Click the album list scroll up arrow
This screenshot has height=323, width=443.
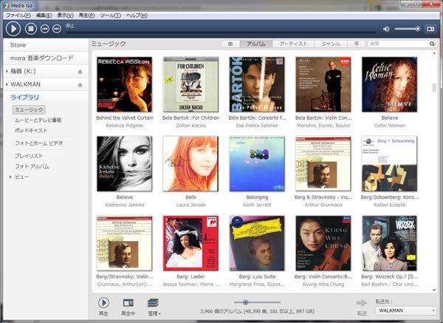point(434,53)
